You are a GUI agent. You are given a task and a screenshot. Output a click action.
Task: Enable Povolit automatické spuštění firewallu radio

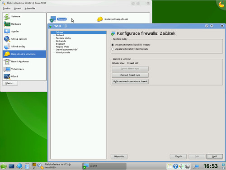(x=113, y=45)
